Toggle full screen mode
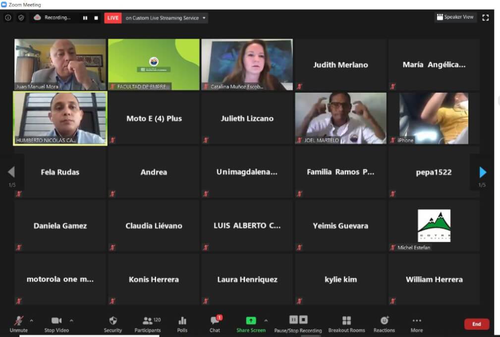 point(486,17)
